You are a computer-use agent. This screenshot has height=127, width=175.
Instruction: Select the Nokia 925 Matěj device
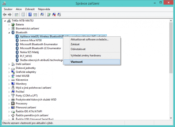30,52
